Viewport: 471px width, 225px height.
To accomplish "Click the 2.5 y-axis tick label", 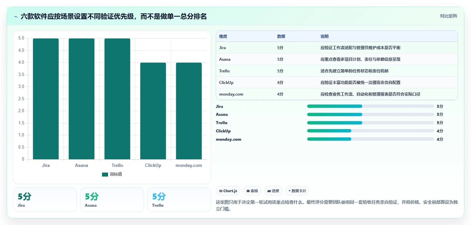I will (21, 99).
